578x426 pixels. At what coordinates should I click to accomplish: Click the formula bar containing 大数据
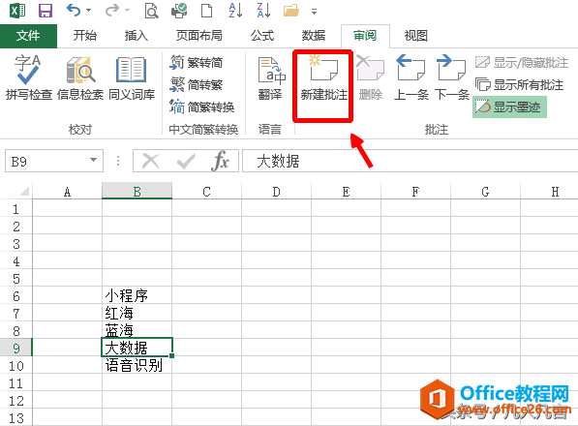point(410,161)
